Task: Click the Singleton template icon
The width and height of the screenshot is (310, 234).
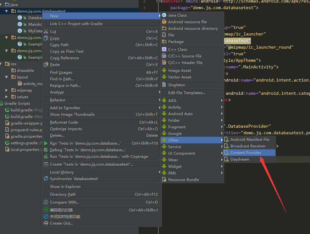Action: click(164, 85)
